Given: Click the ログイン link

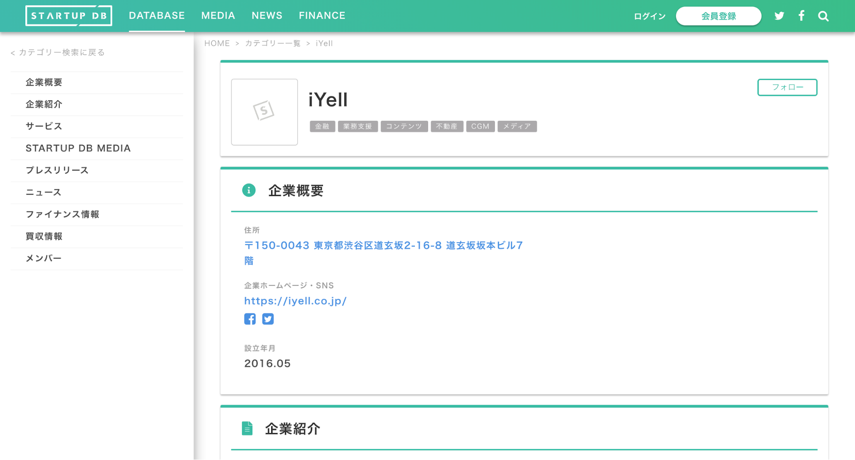Looking at the screenshot, I should pyautogui.click(x=650, y=16).
